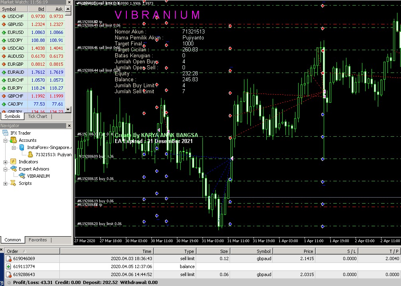Click the balance icon for order 619113774
The height and width of the screenshot is (286, 401).
pyautogui.click(x=8, y=266)
